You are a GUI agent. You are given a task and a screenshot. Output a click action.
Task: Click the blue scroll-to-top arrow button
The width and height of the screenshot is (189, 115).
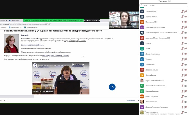click(112, 87)
